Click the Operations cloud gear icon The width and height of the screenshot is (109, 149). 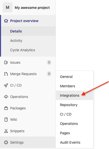point(6,97)
